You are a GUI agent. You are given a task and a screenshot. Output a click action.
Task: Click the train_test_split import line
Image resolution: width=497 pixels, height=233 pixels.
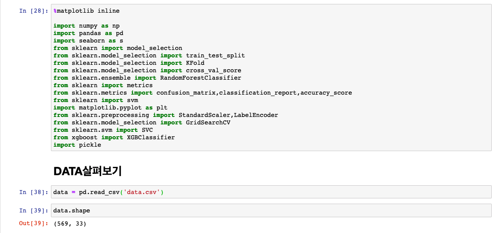coord(149,55)
